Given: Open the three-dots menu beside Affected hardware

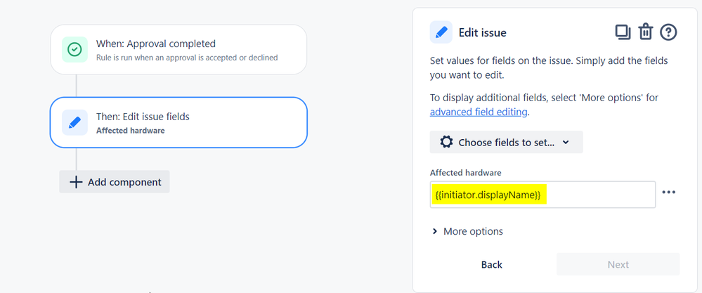Looking at the screenshot, I should pyautogui.click(x=668, y=193).
